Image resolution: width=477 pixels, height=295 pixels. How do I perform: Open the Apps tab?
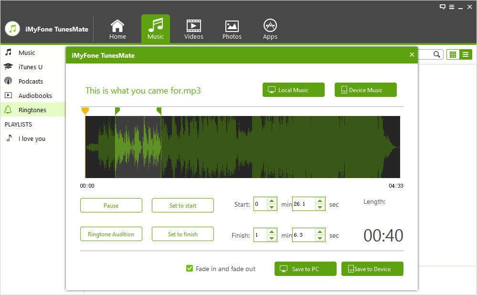[270, 29]
